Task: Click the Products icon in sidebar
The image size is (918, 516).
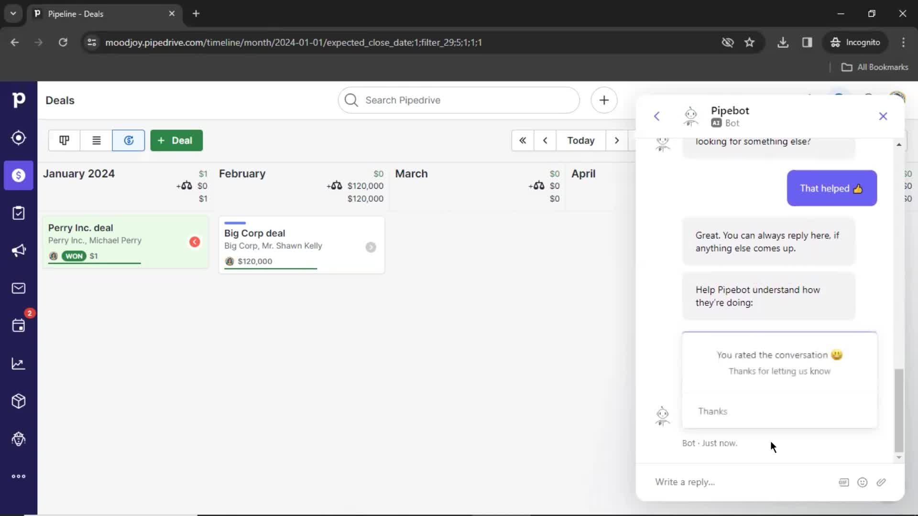Action: [x=18, y=401]
